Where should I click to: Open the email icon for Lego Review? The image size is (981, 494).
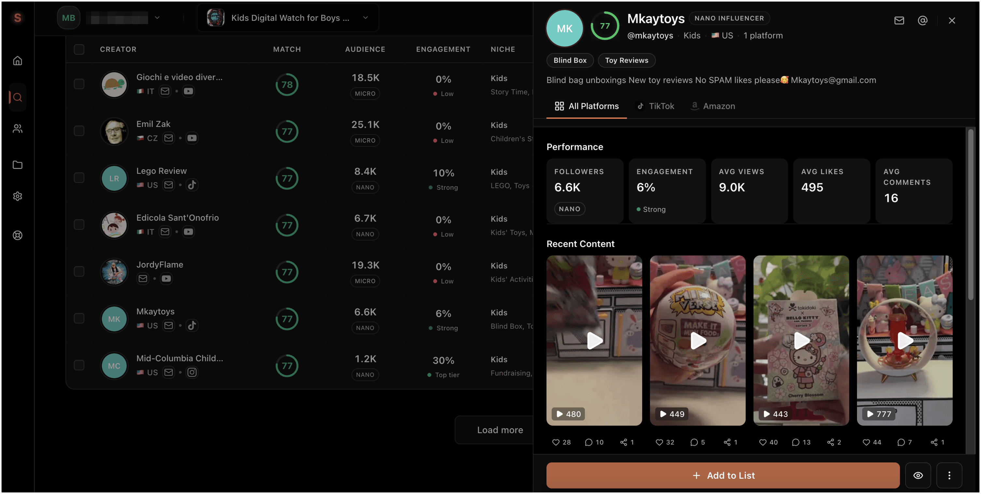coord(168,185)
